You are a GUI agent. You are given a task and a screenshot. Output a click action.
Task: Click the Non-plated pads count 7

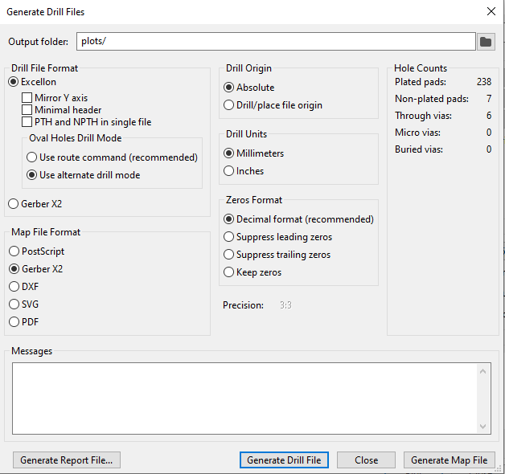(x=489, y=99)
